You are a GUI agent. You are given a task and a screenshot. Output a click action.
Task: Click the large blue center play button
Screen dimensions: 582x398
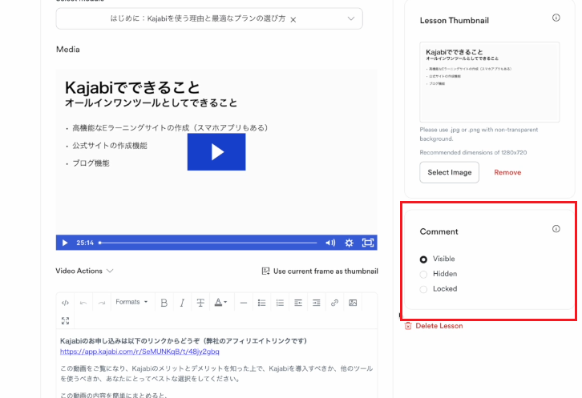point(216,152)
